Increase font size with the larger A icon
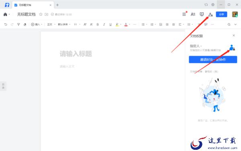This screenshot has width=241, height=151. 85,24
